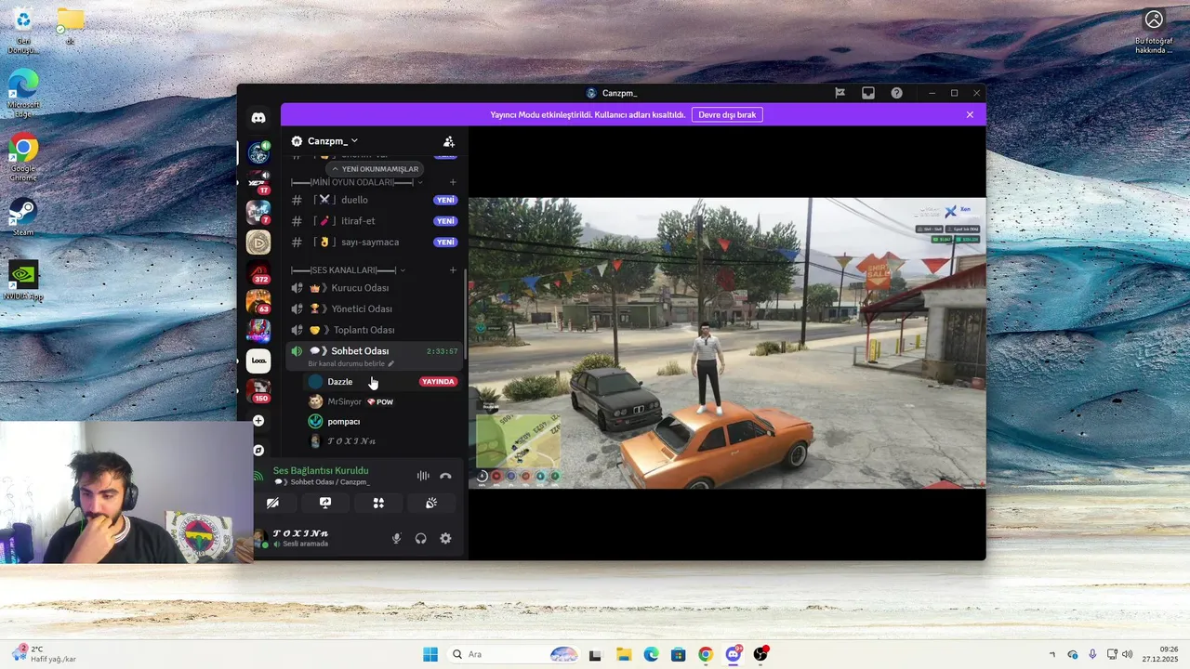Open Discord direct messages home icon
Image resolution: width=1190 pixels, height=669 pixels.
pos(258,118)
